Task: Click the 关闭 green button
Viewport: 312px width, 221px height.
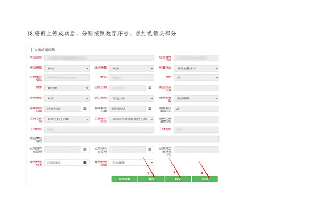Action: pos(205,179)
